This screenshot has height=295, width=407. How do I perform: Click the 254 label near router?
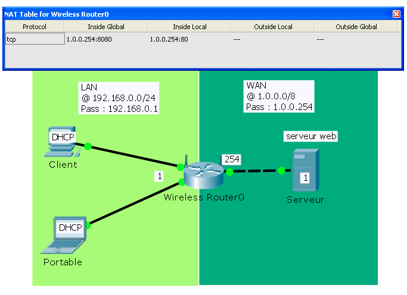pyautogui.click(x=231, y=159)
